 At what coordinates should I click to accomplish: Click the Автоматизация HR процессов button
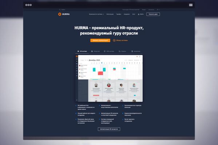109,129
